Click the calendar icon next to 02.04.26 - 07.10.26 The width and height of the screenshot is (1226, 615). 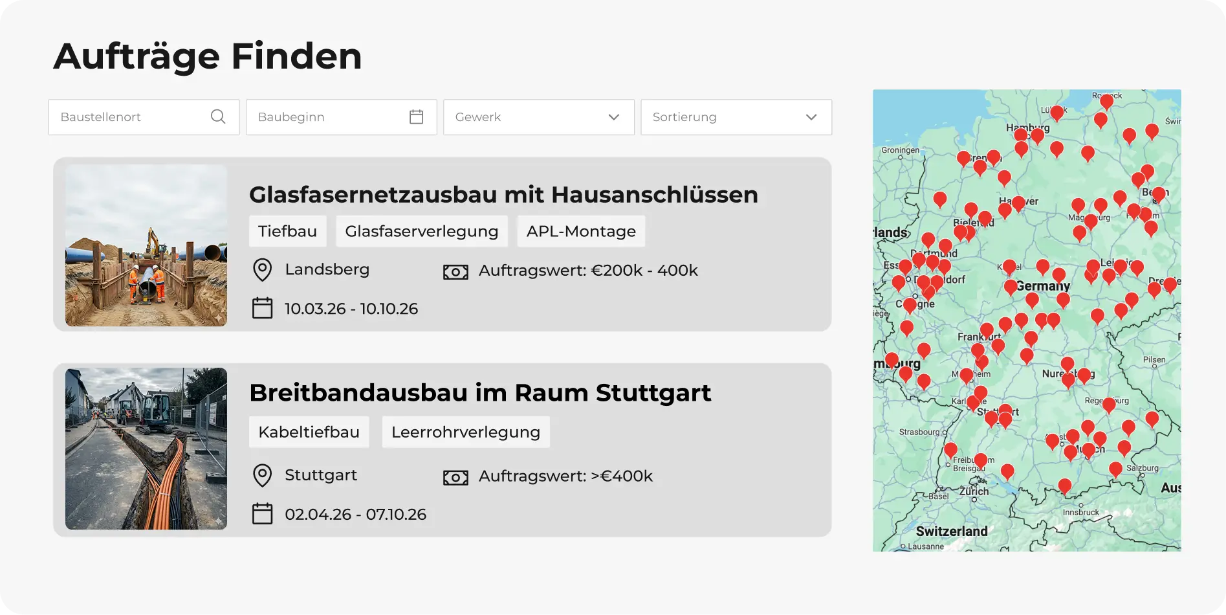tap(263, 514)
